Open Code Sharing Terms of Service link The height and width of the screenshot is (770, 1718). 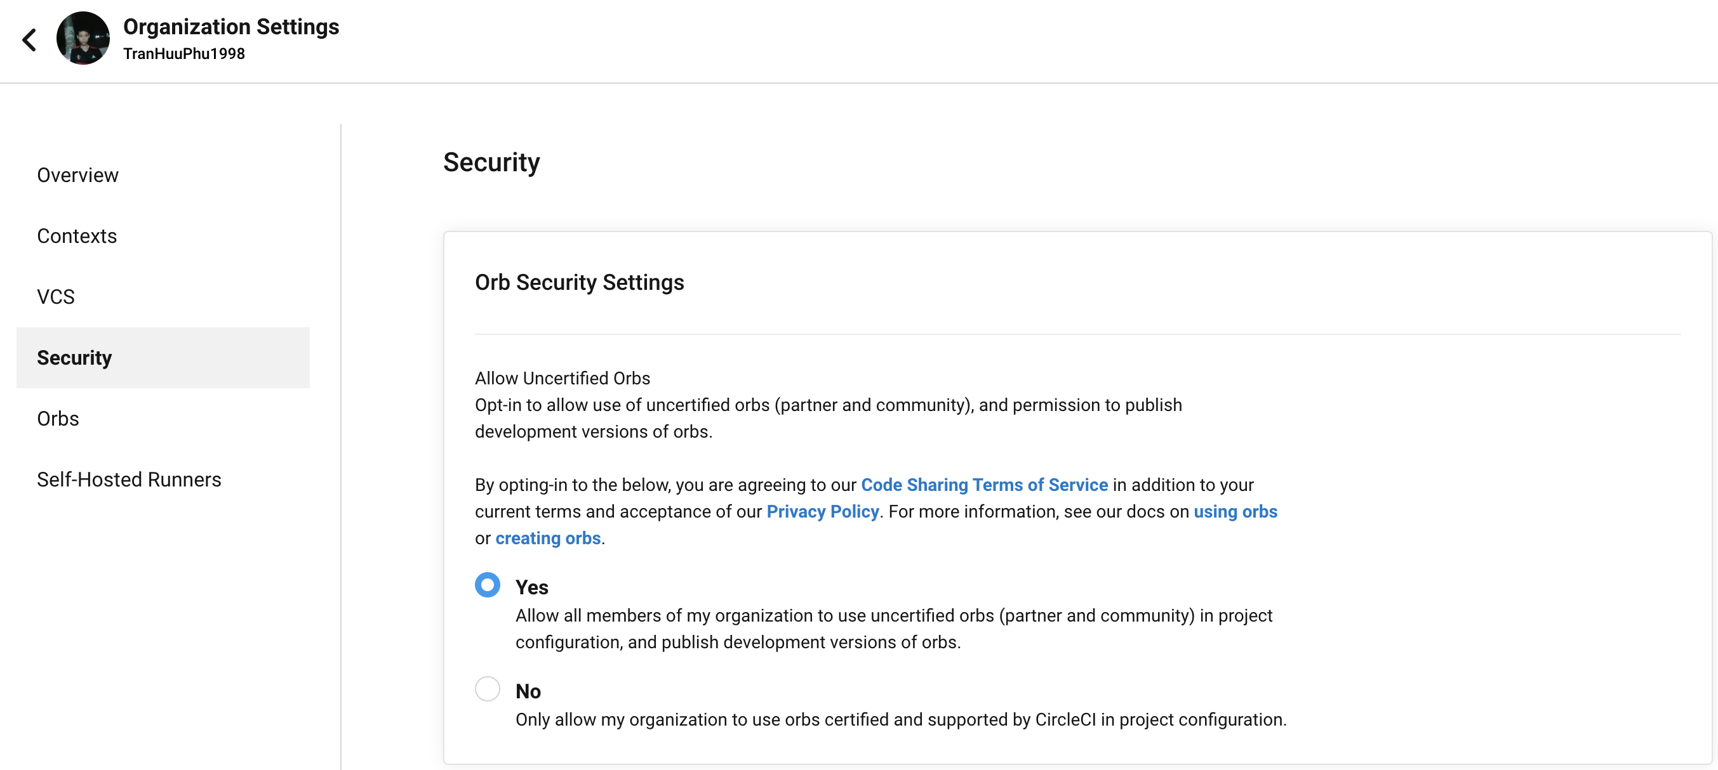point(983,485)
